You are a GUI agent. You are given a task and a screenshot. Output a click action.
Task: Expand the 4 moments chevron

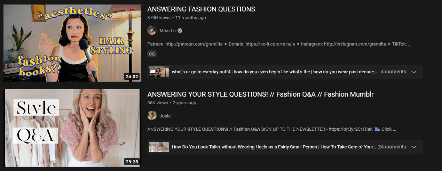[414, 72]
